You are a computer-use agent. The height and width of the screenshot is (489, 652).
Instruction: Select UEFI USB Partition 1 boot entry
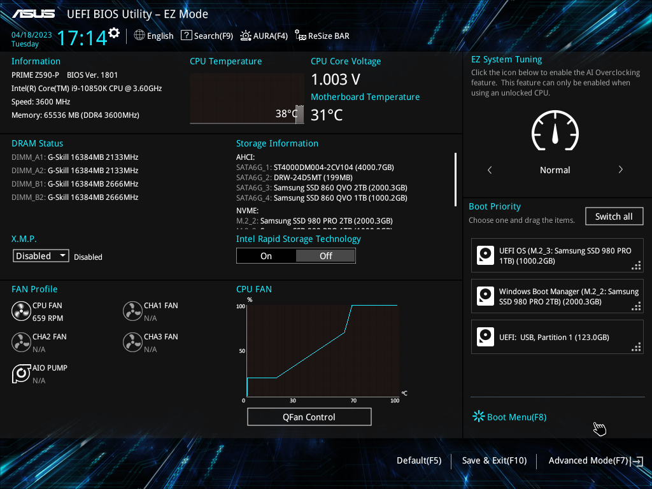pyautogui.click(x=557, y=337)
